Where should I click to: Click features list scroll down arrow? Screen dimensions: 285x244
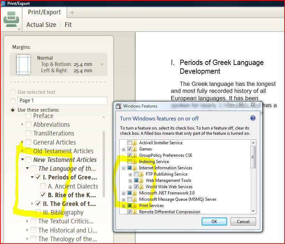[x=253, y=211]
